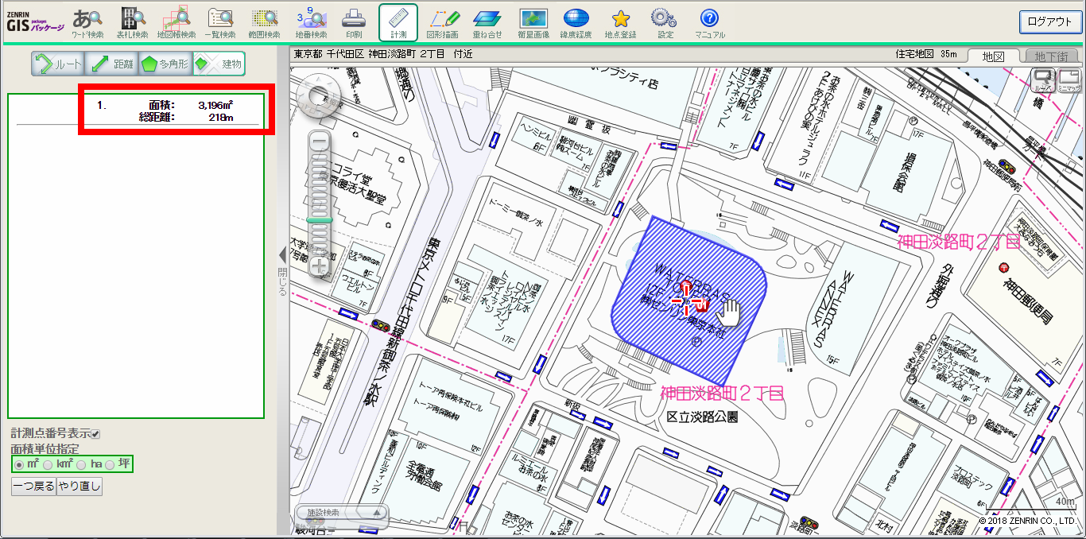Open the 印刷 print tool

click(x=353, y=21)
